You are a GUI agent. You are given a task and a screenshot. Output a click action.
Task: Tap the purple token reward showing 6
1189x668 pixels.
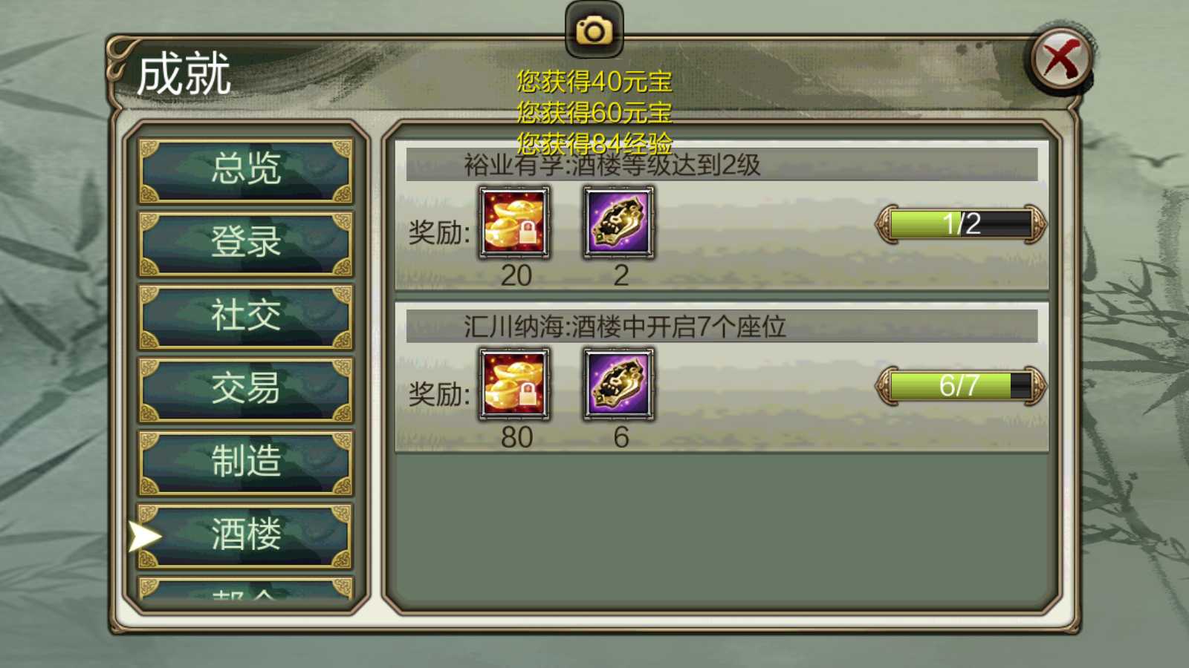click(619, 384)
